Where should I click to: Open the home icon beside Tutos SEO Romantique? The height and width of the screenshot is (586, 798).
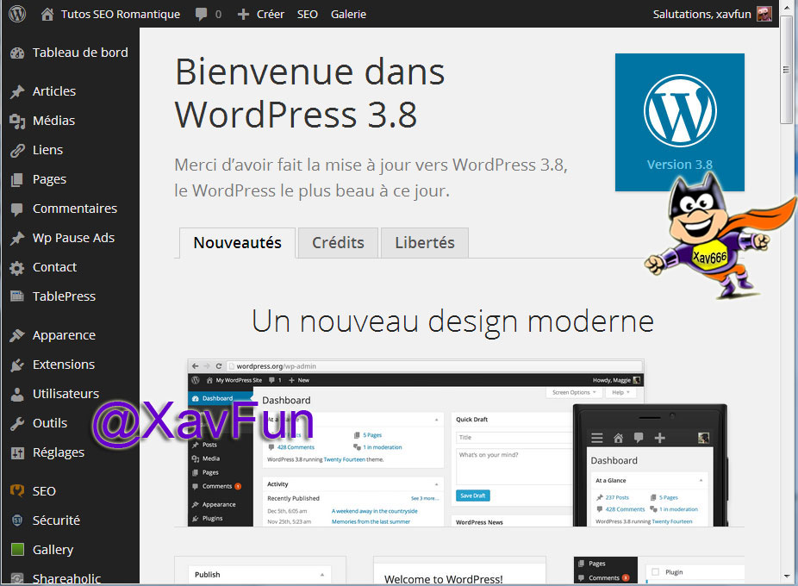[x=47, y=15]
